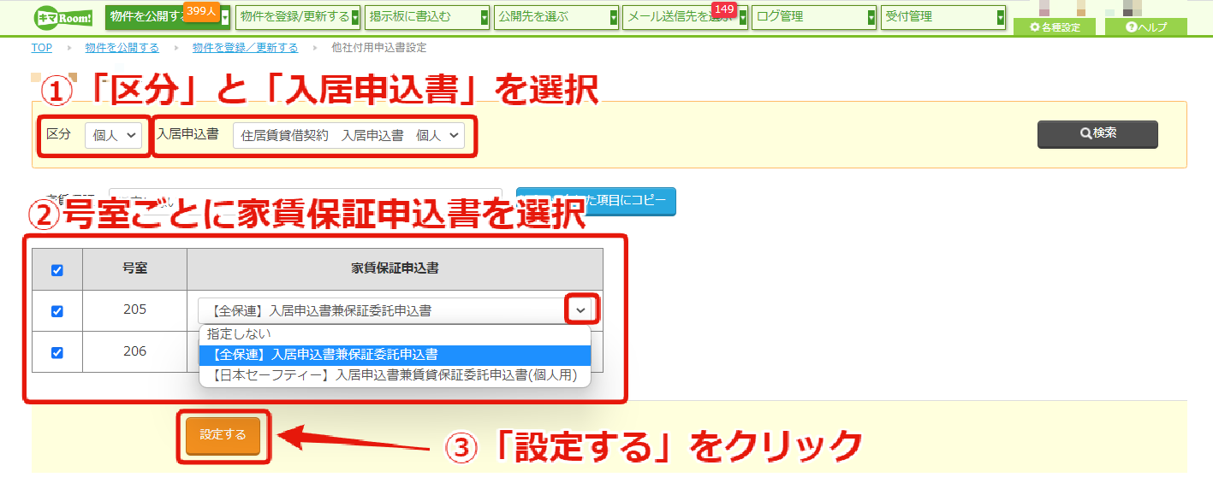Open the 掲示板に書込む menu

pyautogui.click(x=427, y=17)
